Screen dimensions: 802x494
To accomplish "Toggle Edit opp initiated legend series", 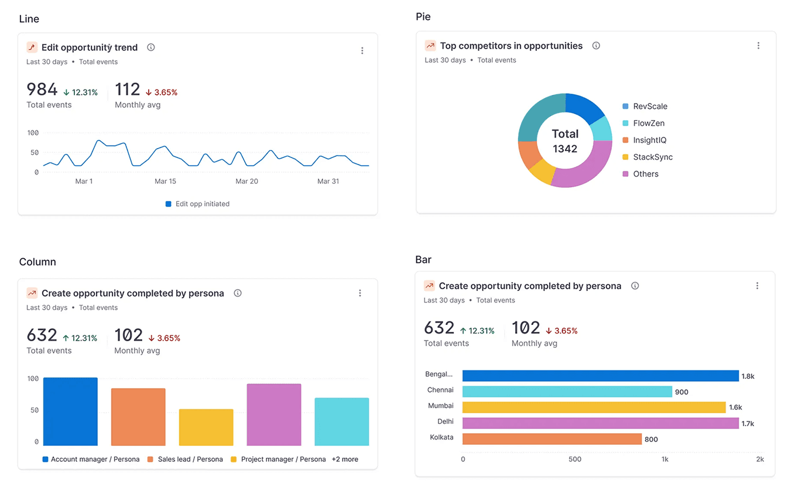I will click(x=197, y=204).
